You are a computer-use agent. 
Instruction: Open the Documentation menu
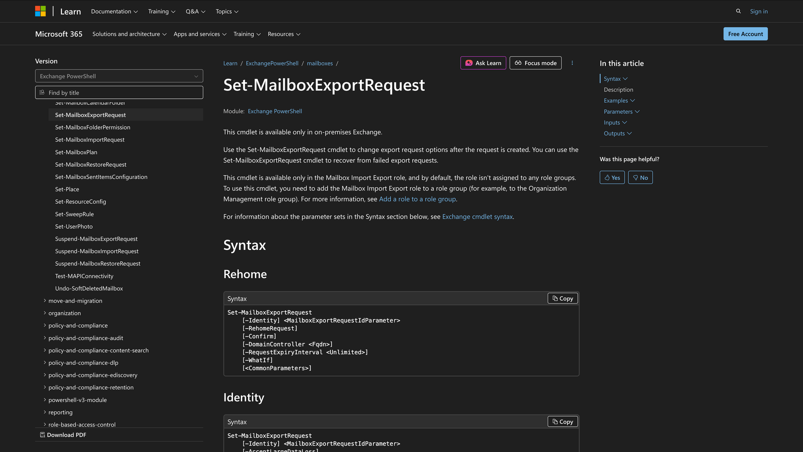(114, 11)
